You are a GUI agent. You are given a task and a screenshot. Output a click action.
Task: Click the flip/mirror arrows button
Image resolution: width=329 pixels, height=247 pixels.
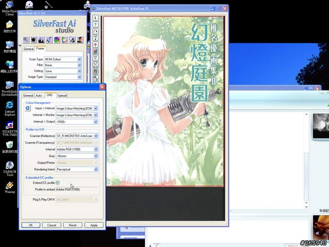point(96,38)
